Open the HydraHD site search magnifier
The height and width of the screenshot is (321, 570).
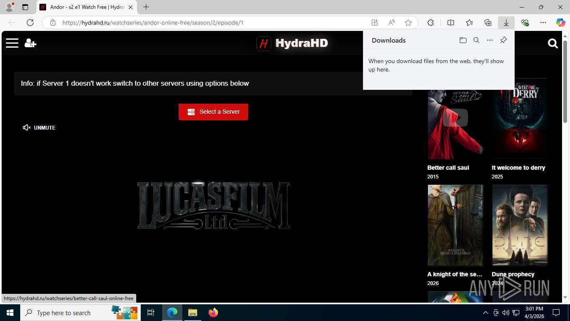[553, 43]
